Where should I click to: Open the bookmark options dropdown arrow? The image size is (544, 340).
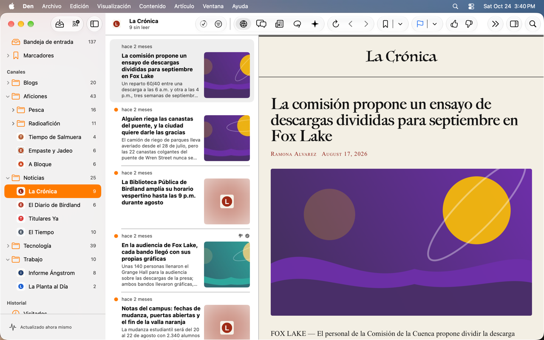(x=400, y=24)
